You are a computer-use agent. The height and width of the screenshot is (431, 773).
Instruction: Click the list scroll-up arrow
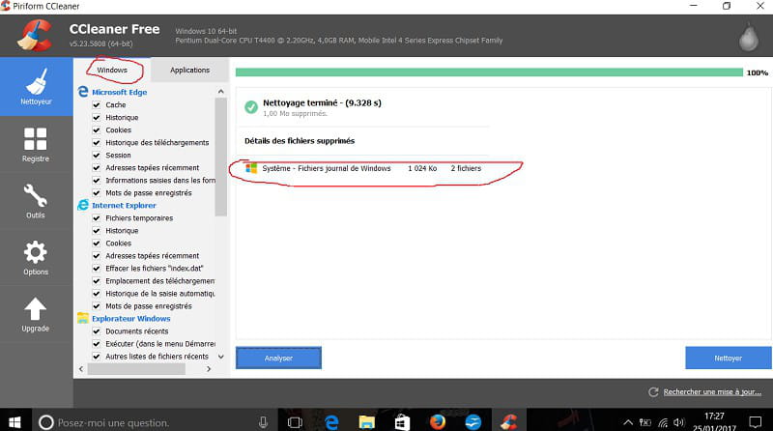[221, 92]
